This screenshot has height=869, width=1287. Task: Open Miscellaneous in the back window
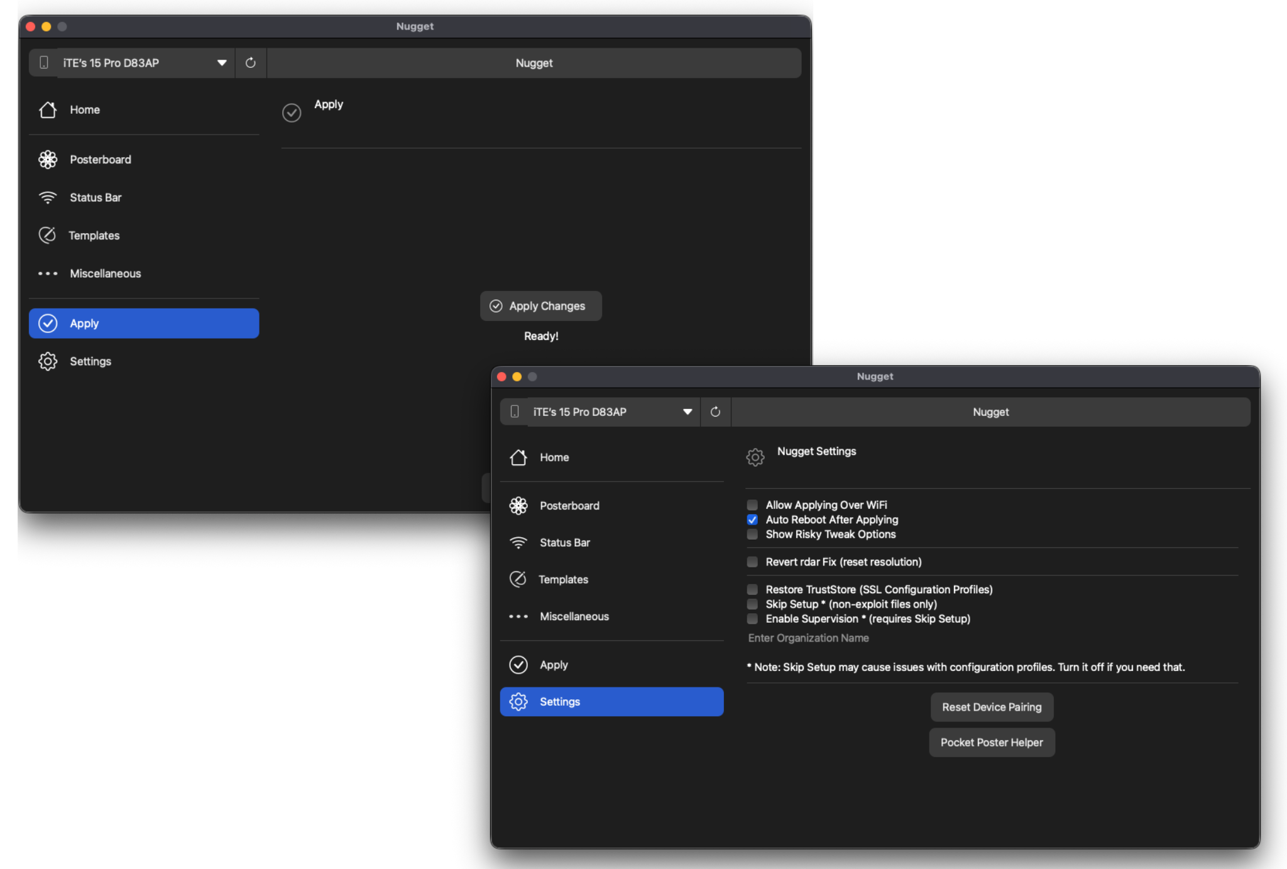pyautogui.click(x=144, y=273)
